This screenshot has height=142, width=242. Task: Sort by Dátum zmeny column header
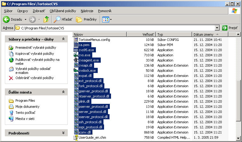pyautogui.click(x=210, y=35)
